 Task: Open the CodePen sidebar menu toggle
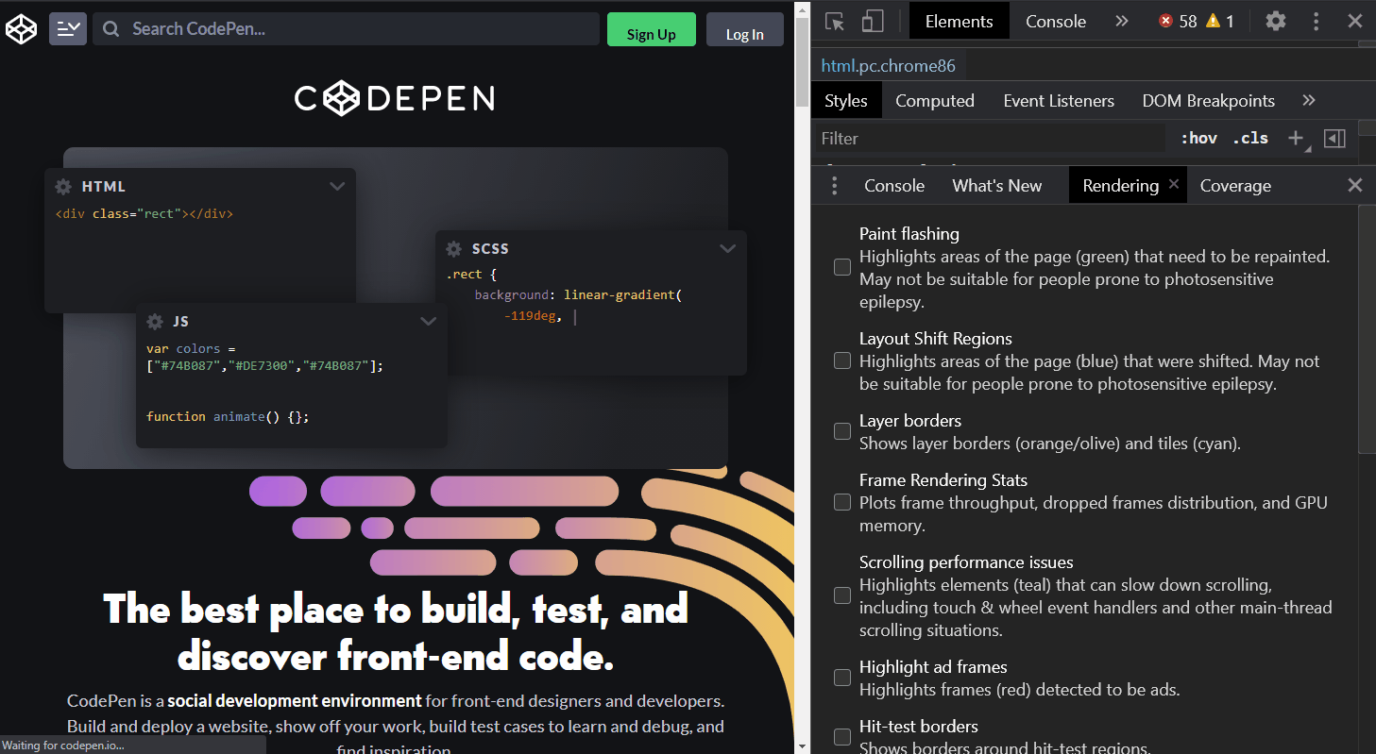point(68,29)
